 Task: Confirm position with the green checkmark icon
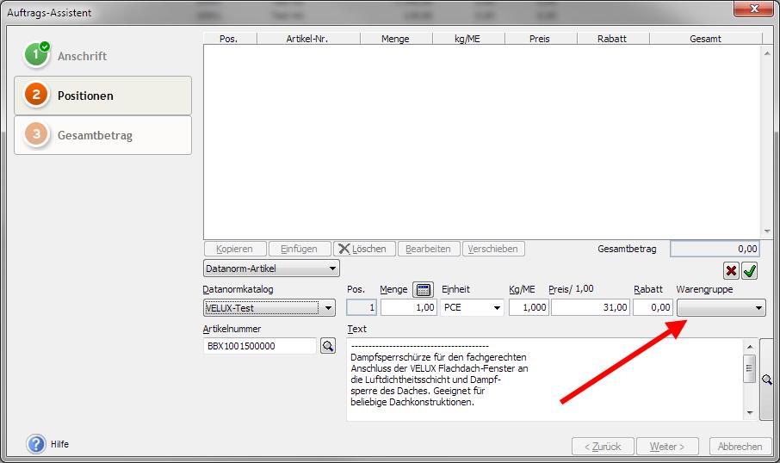pos(749,270)
